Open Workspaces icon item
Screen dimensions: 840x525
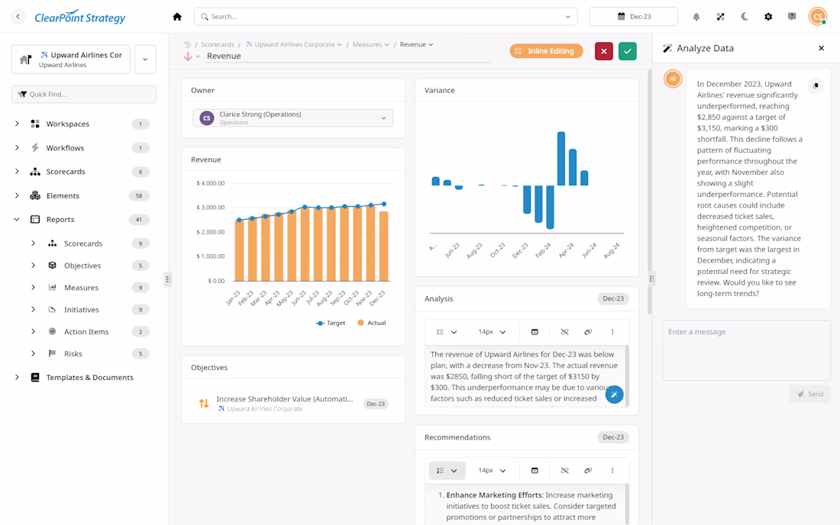click(x=35, y=124)
